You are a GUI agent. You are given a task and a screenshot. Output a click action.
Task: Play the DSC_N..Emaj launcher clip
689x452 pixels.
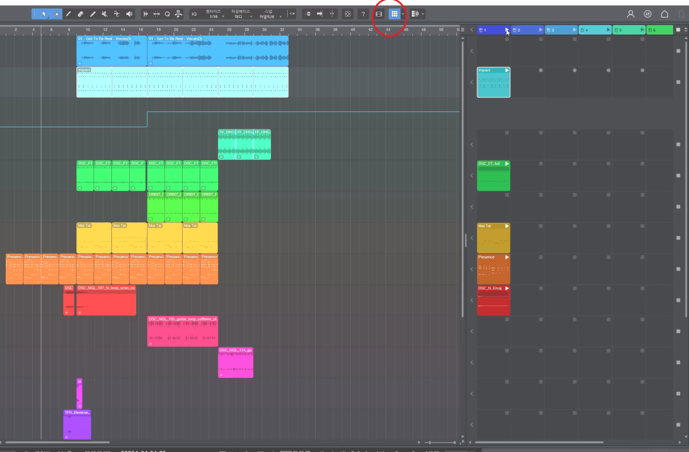point(507,288)
